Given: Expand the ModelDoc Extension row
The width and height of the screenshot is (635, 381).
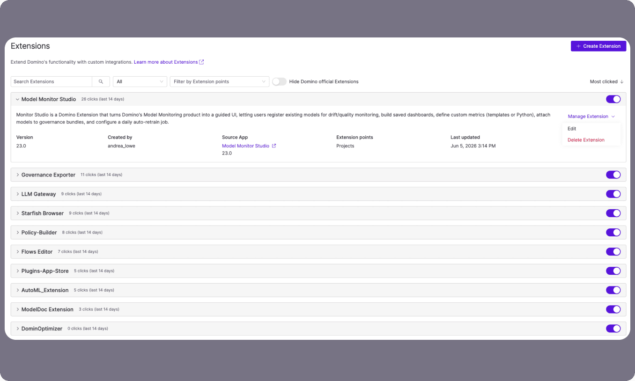Looking at the screenshot, I should (x=17, y=309).
